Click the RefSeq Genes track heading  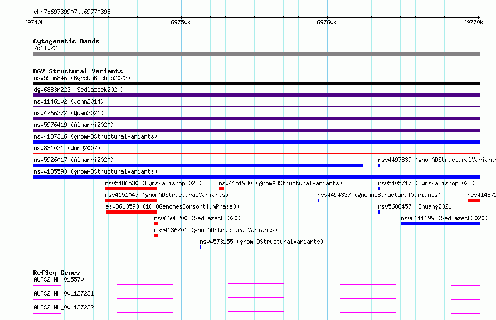(56, 273)
